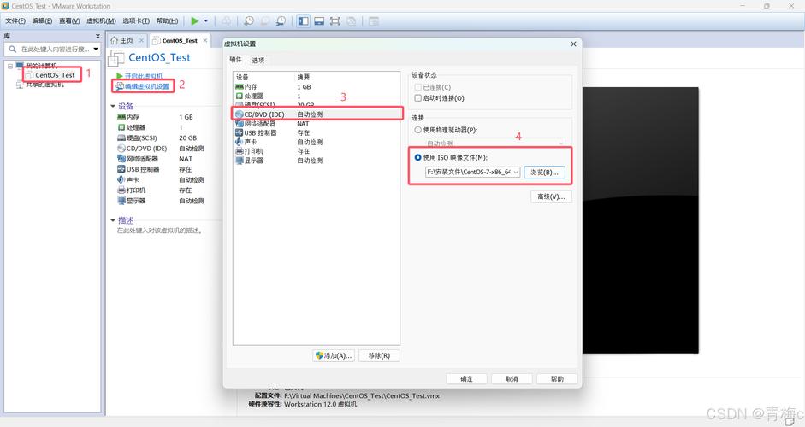This screenshot has height=427, width=805.
Task: Open the snapshot manager toolbar icon
Action: pos(281,21)
